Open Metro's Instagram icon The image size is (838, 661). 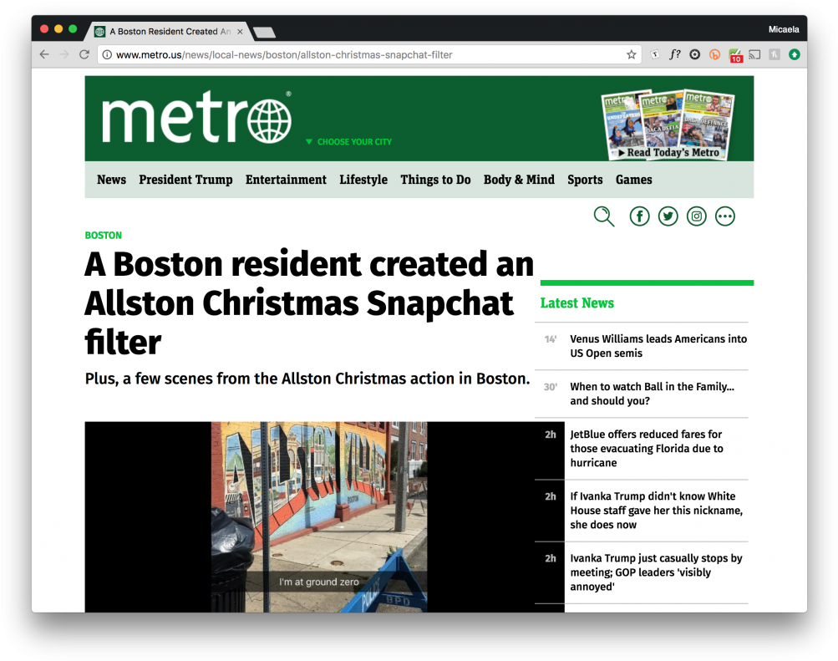[x=696, y=216]
